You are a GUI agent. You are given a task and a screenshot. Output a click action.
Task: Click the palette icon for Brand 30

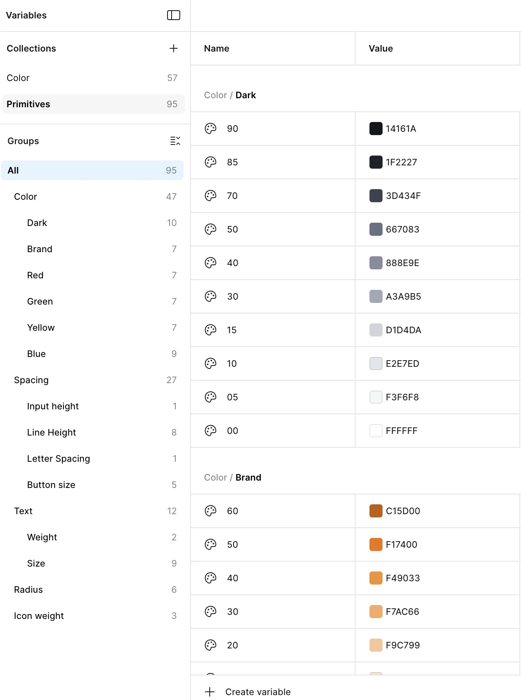pos(211,612)
